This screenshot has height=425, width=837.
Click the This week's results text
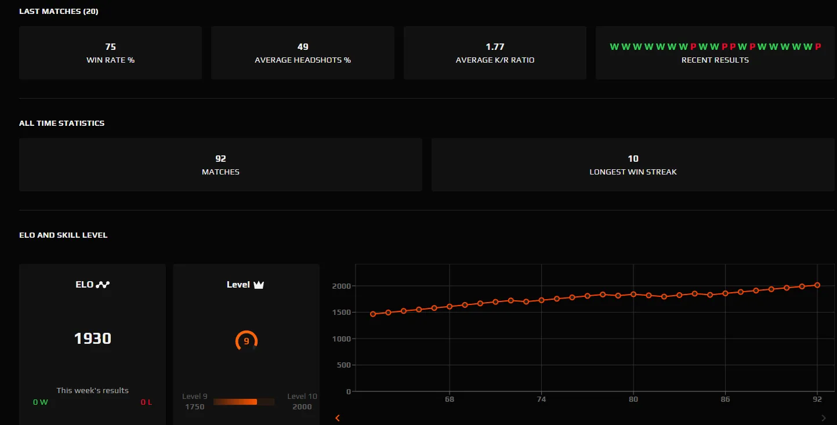pyautogui.click(x=92, y=390)
